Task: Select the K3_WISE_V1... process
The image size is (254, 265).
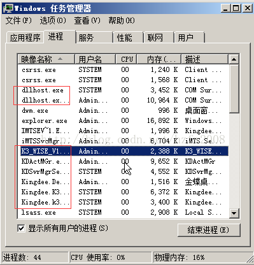Action: click(x=124, y=151)
